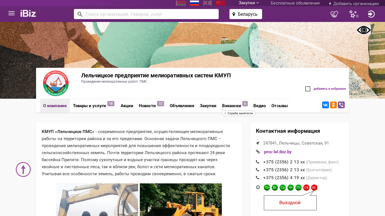The height and width of the screenshot is (216, 385).
Task: Open the Объявления tab
Action: [x=182, y=106]
